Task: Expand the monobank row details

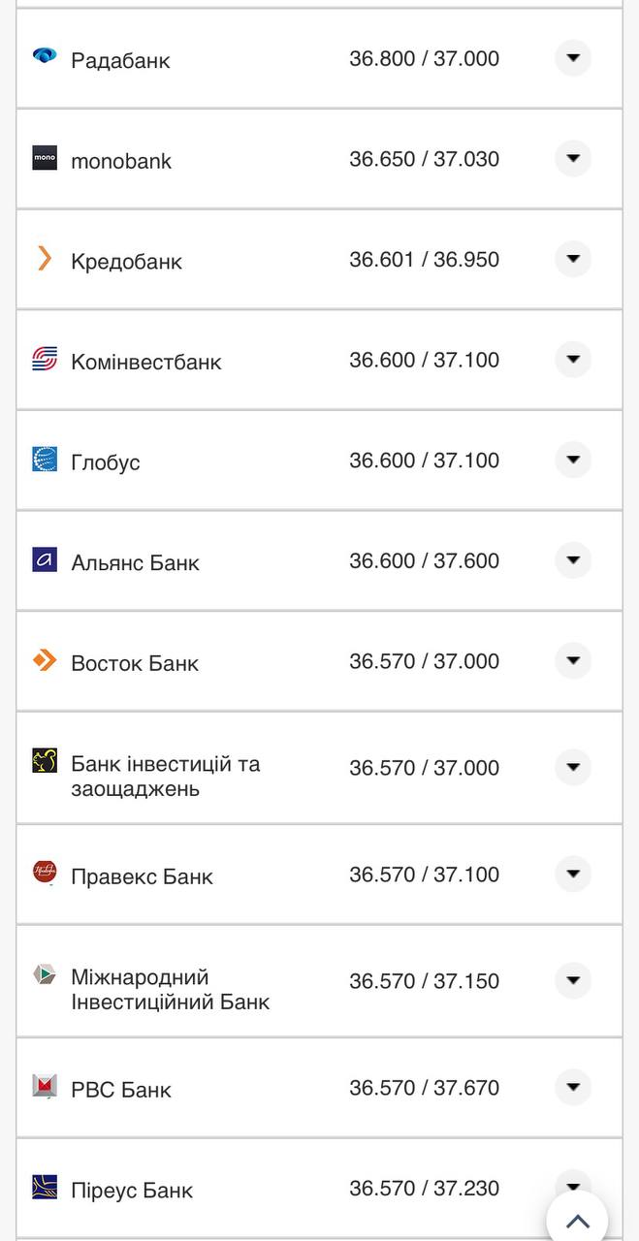Action: 573,159
